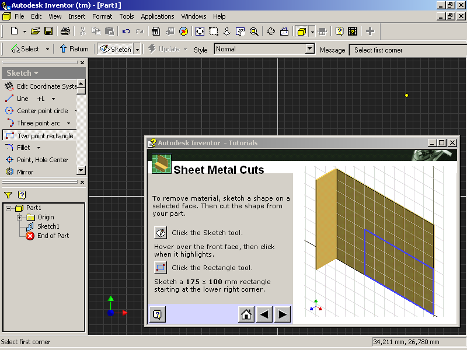This screenshot has height=350, width=467.
Task: Collapse the Part1 tree node
Action: pos(9,208)
